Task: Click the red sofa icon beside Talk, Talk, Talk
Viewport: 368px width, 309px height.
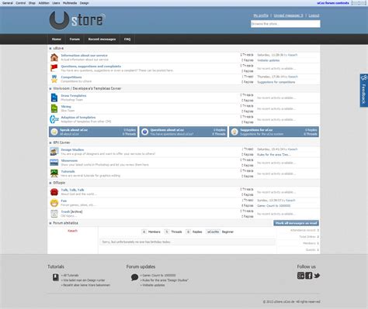Action: pyautogui.click(x=54, y=192)
